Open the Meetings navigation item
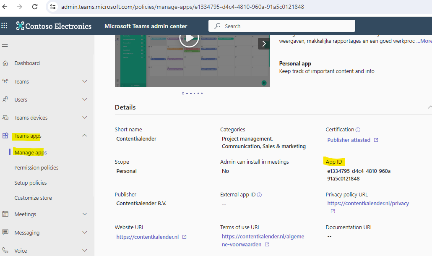 point(25,214)
